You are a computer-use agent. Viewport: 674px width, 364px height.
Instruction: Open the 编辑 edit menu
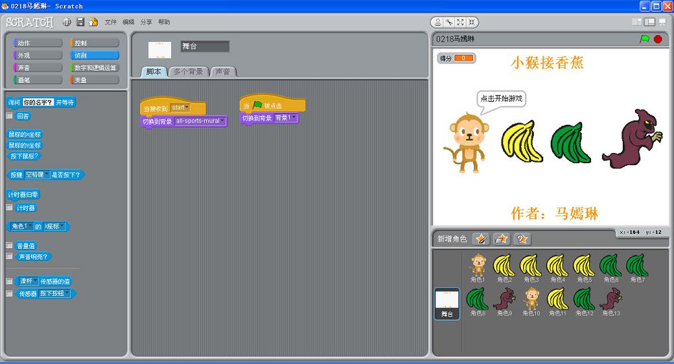point(128,22)
